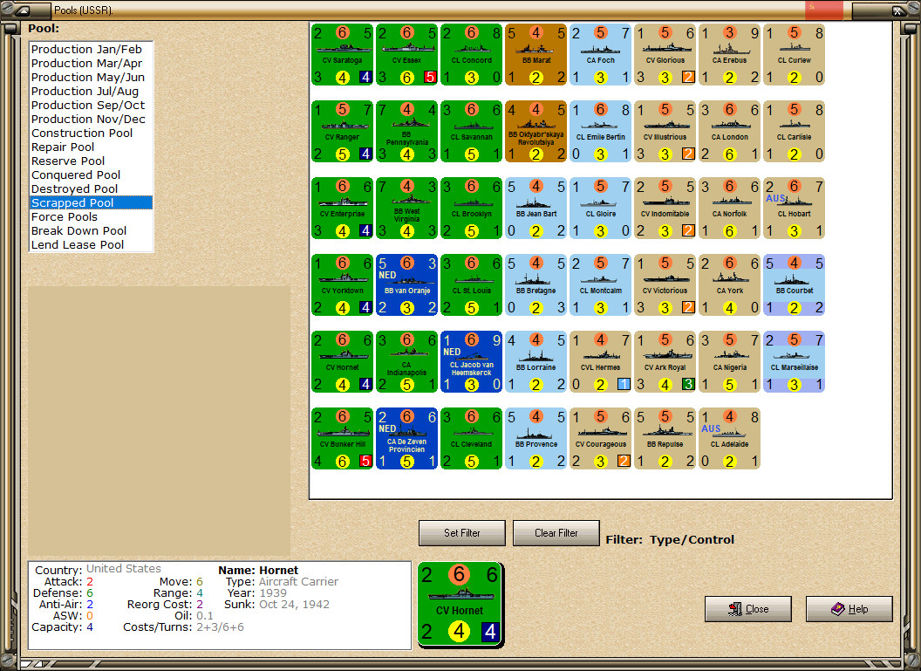Viewport: 921px width, 671px height.
Task: Close the Pools dialog with Close button
Action: coord(747,609)
